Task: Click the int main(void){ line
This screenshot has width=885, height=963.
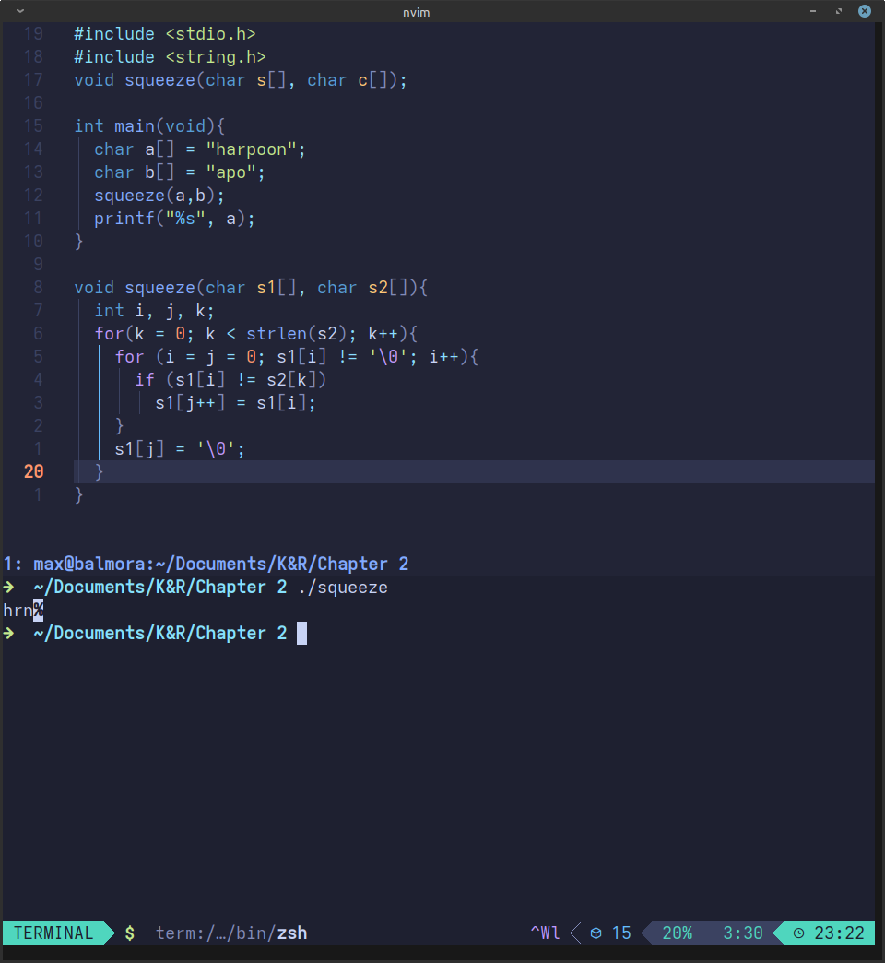Action: pos(149,125)
